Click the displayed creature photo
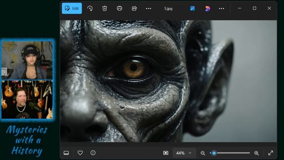This screenshot has width=284, height=160. 169,81
